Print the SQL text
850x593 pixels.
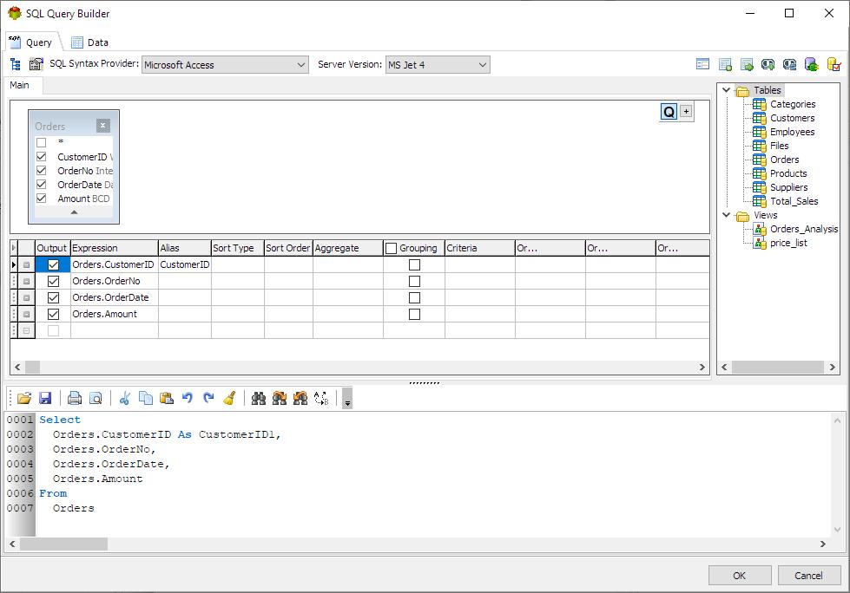[75, 398]
